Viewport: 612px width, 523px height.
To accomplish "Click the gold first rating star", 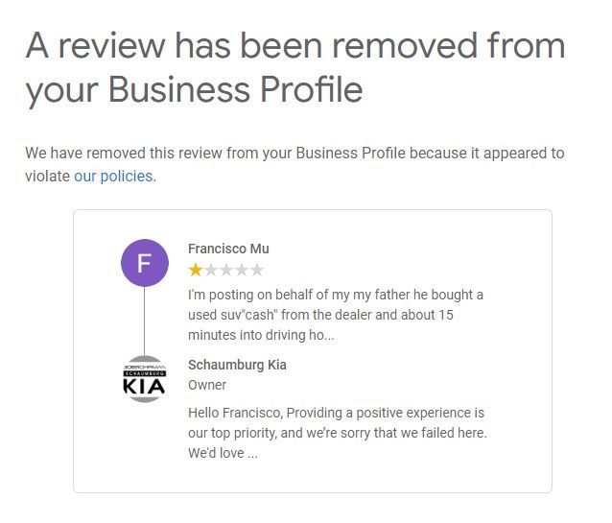I will click(196, 271).
